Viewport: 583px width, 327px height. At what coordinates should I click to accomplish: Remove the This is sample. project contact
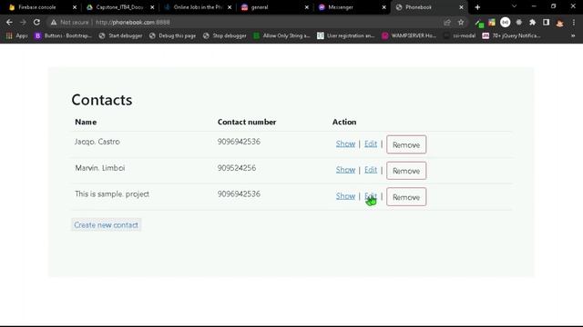tap(406, 197)
